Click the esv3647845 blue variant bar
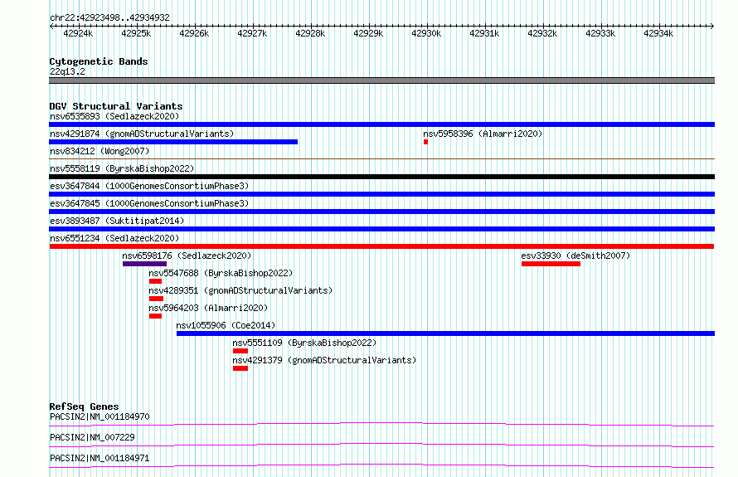The height and width of the screenshot is (477, 738). click(x=381, y=212)
